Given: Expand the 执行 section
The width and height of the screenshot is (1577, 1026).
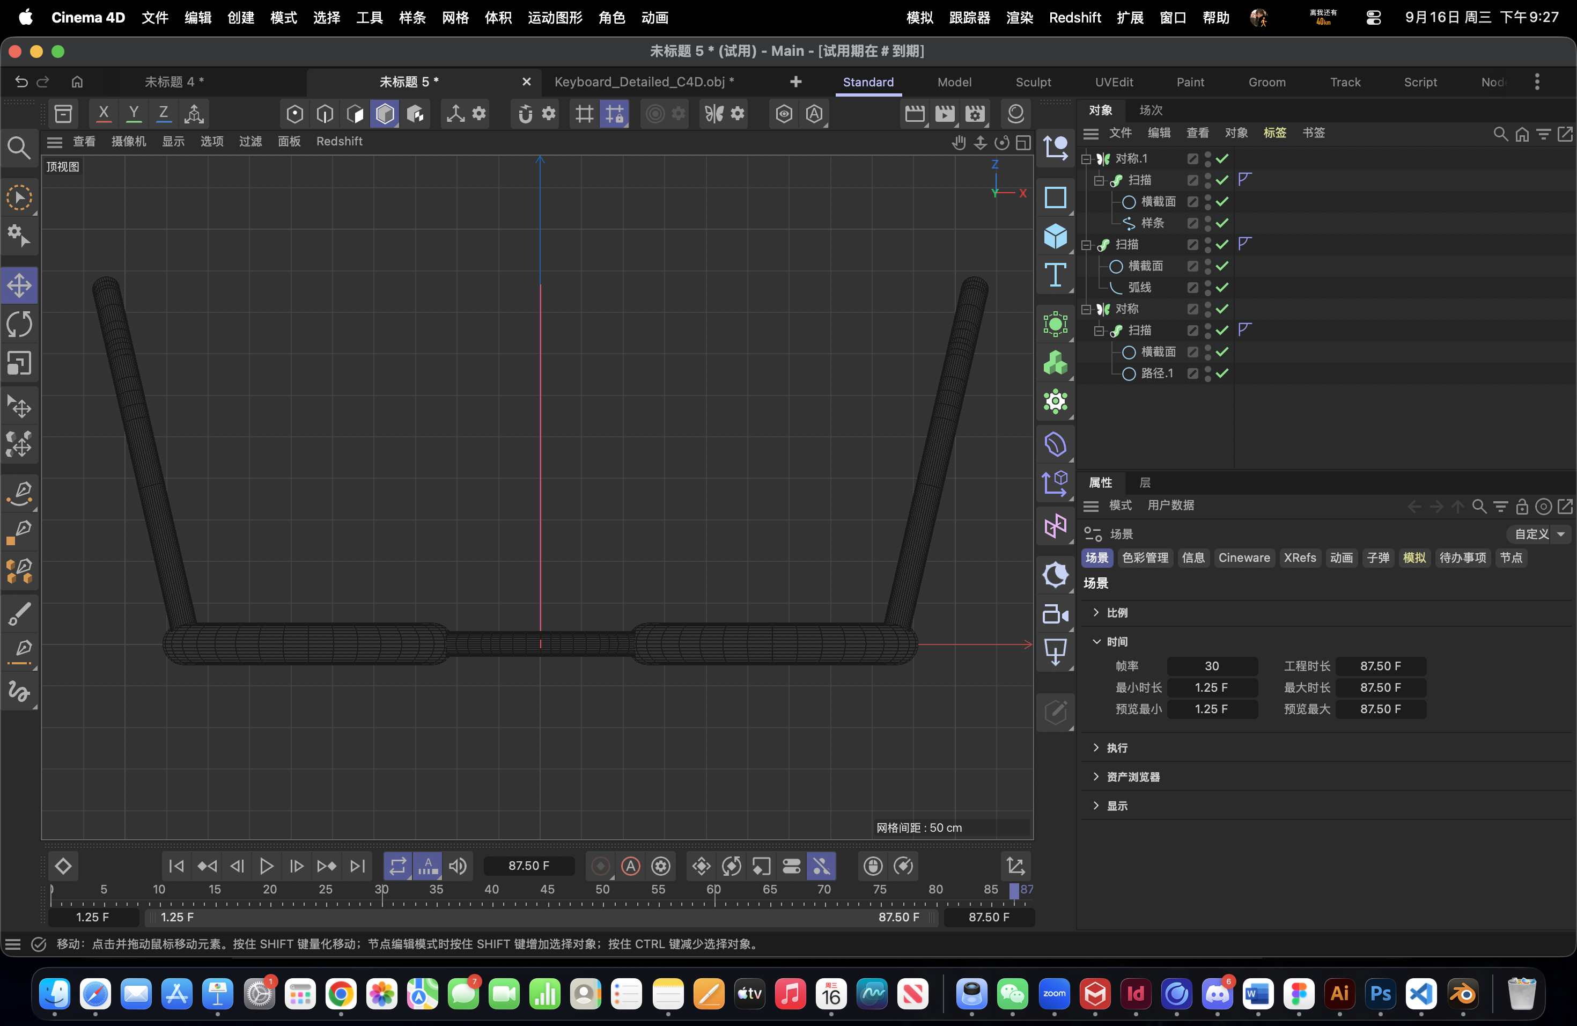Looking at the screenshot, I should (x=1096, y=747).
